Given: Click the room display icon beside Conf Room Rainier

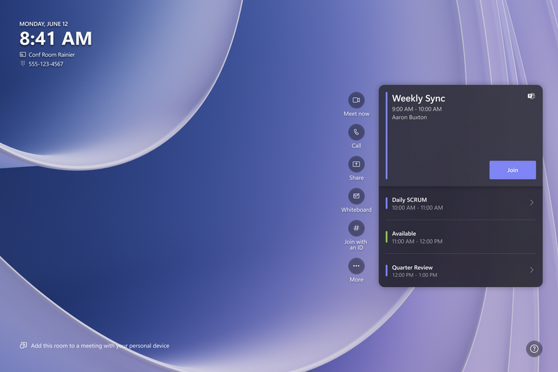Looking at the screenshot, I should 23,54.
